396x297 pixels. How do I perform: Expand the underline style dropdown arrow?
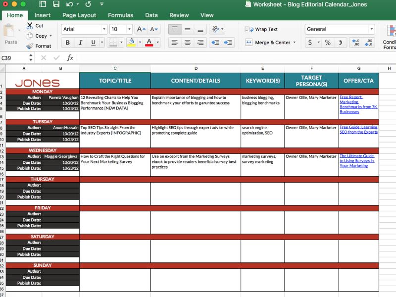click(x=102, y=42)
